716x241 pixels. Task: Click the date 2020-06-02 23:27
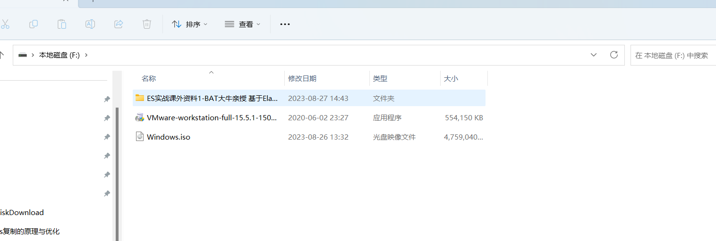[318, 117]
